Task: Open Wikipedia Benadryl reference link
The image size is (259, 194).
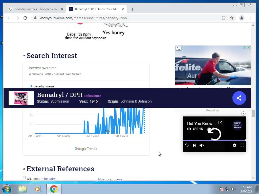Action: [50, 179]
